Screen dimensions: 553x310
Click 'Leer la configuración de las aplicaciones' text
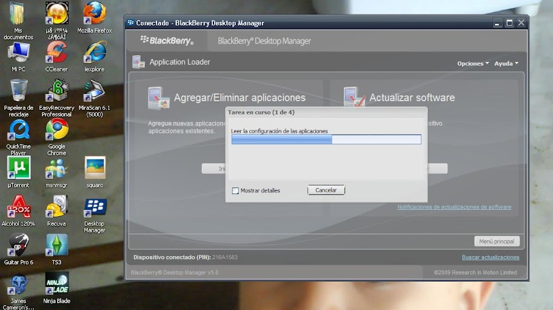click(280, 131)
